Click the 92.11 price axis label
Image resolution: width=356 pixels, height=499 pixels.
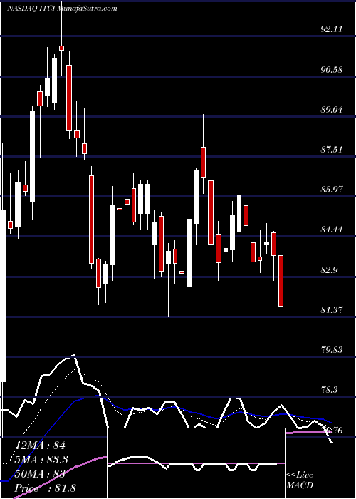tap(332, 29)
